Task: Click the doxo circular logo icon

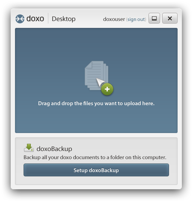Action: click(20, 19)
